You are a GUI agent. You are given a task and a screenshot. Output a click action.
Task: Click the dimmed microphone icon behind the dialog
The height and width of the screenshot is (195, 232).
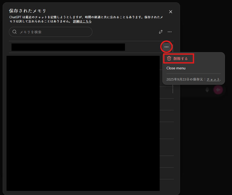pos(207,90)
